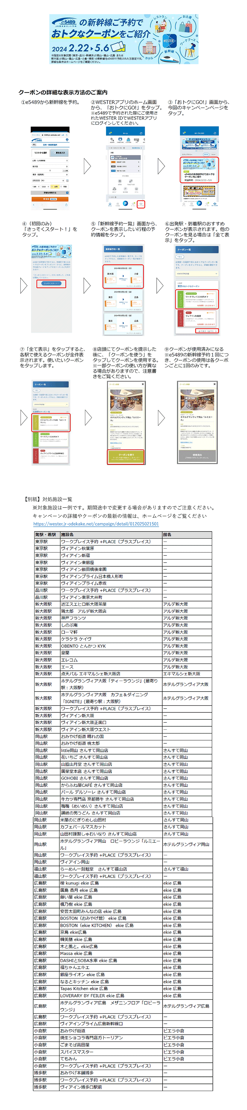
Task: Select the LOVERARY BY FEILER ekie 広島 cell
Action: click(111, 995)
